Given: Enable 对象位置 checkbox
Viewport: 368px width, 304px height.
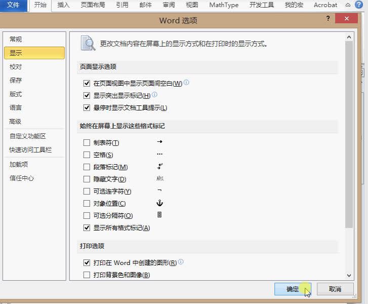Looking at the screenshot, I should [x=87, y=204].
